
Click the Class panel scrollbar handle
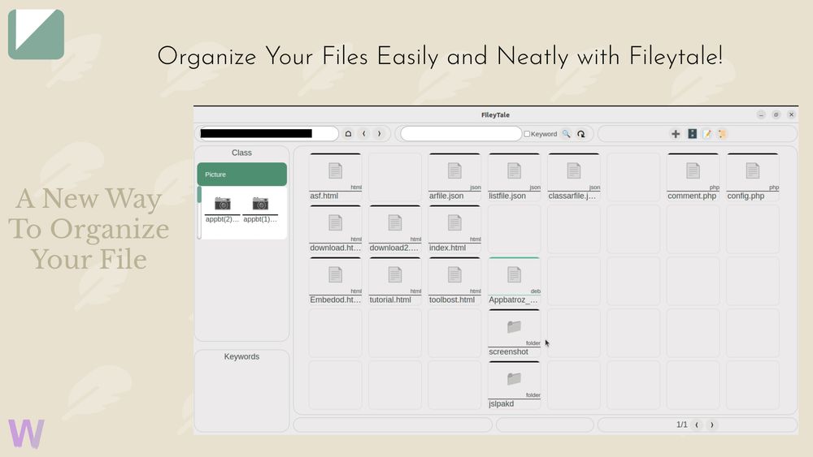click(199, 195)
